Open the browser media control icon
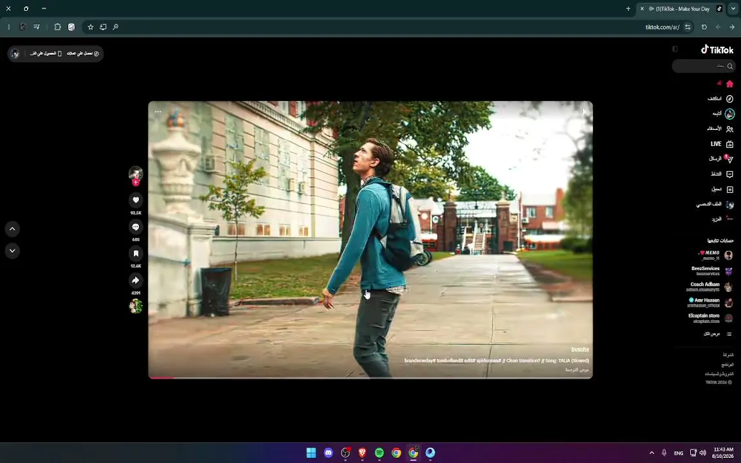The height and width of the screenshot is (463, 741). [x=37, y=27]
